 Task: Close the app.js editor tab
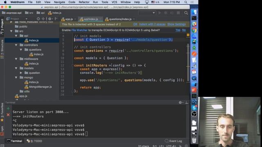pyautogui.click(x=75, y=19)
